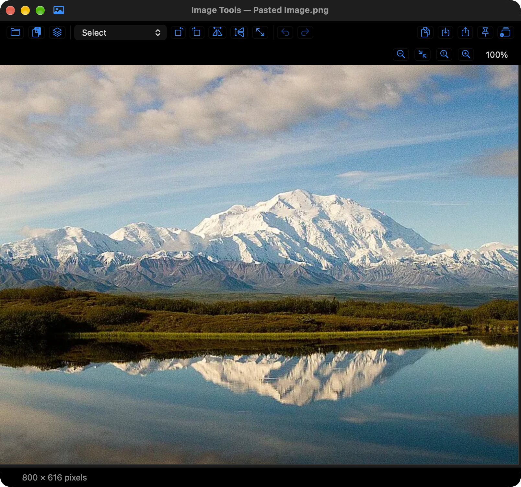Click the 100% zoom level text
Screen dimensions: 521x487
pos(497,55)
